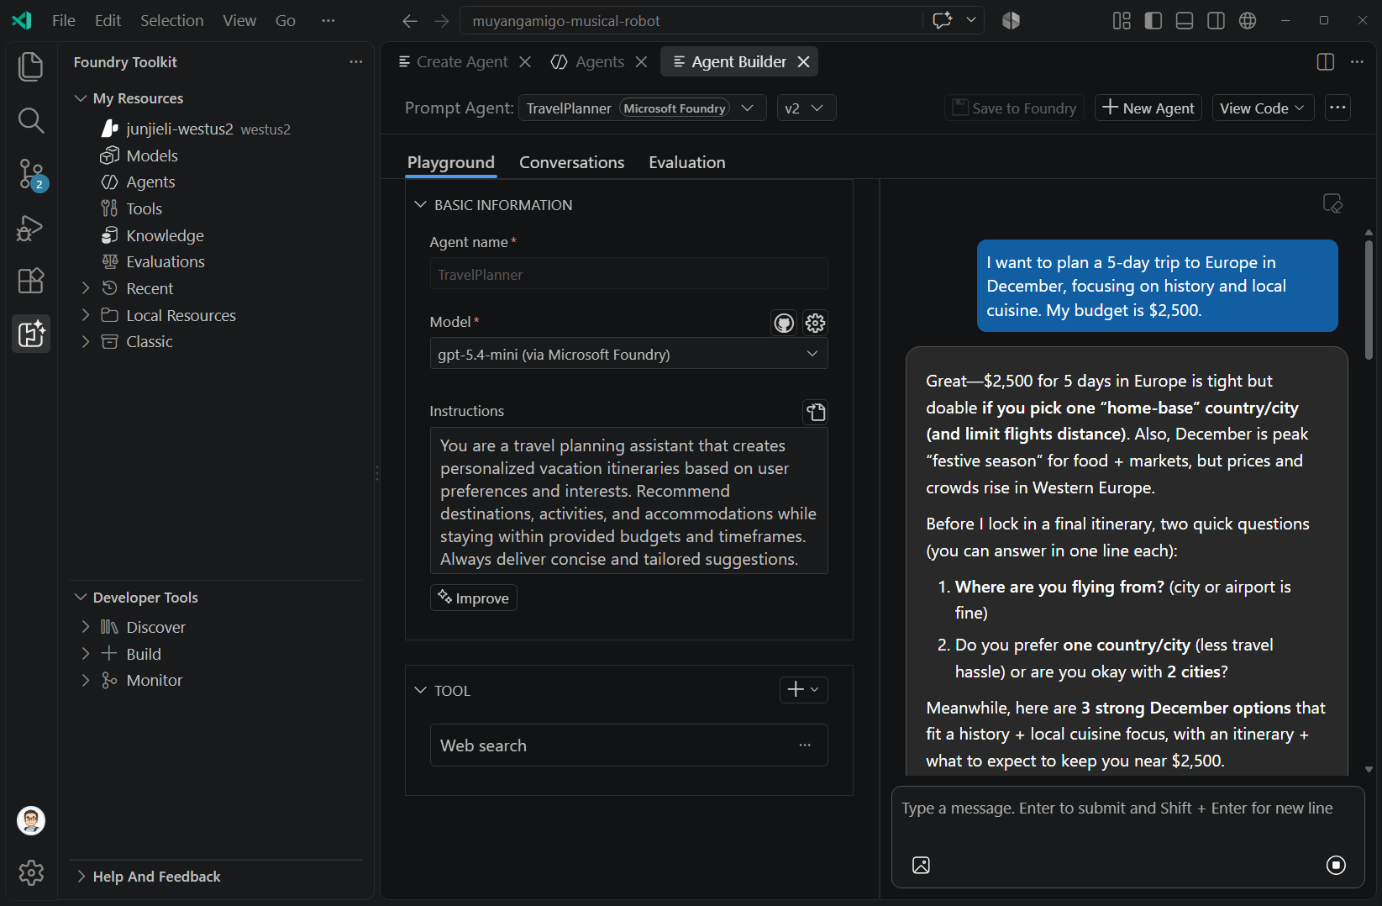Expand the Recent tree item

(x=85, y=288)
